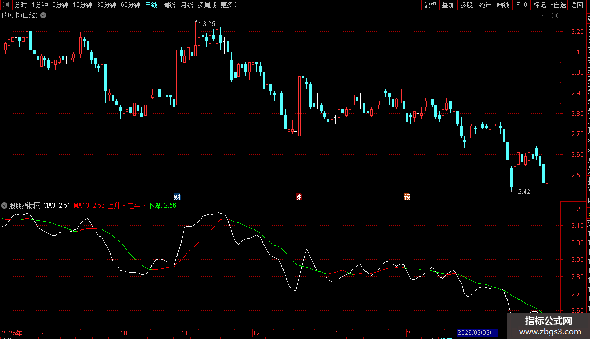Click month 10 on the time axis
Viewport: 590px width, 339px height.
tap(123, 333)
